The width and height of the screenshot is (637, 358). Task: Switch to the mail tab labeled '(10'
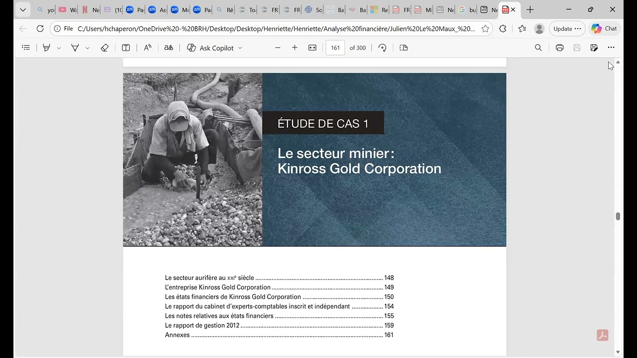[112, 9]
